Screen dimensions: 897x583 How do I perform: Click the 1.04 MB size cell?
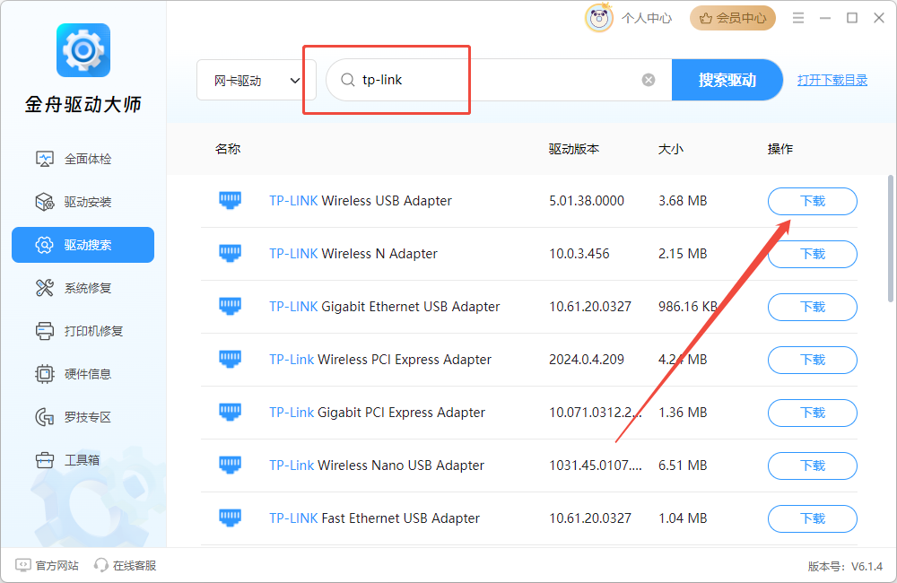[x=683, y=518]
